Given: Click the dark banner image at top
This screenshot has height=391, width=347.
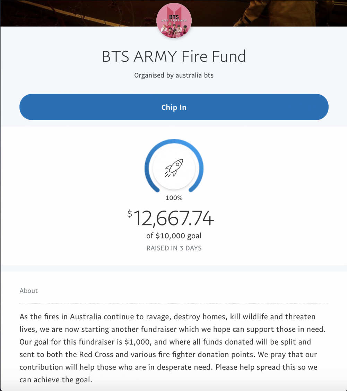Looking at the screenshot, I should pyautogui.click(x=75, y=13).
